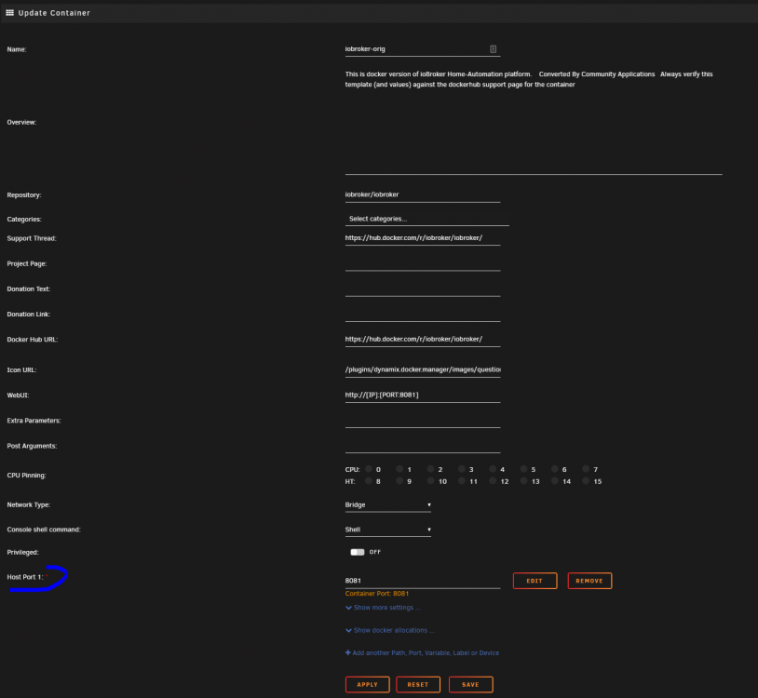Toggle HT 15 pinning checkbox
This screenshot has height=698, width=758.
coord(586,481)
